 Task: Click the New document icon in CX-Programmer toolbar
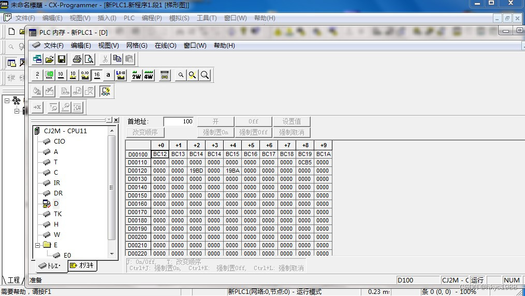[x=12, y=32]
